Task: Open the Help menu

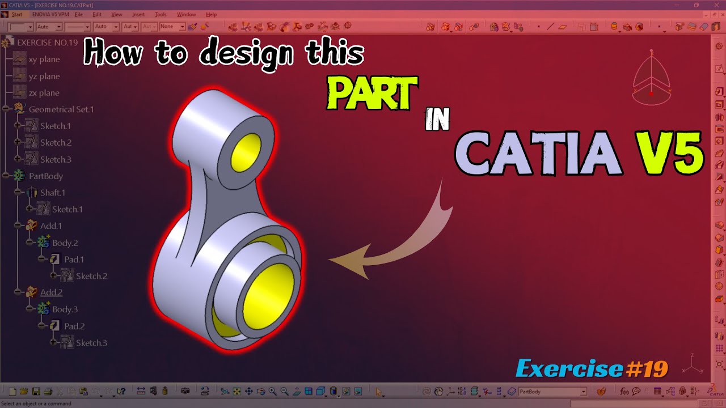Action: (x=211, y=14)
